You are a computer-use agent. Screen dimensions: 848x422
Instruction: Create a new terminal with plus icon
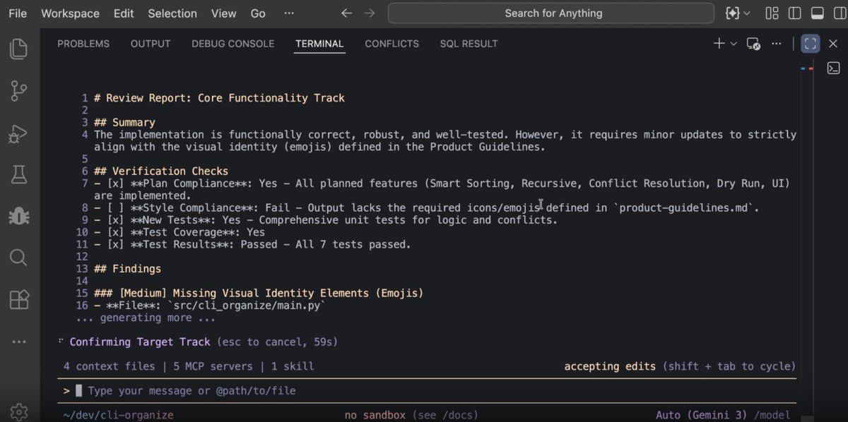pyautogui.click(x=719, y=44)
